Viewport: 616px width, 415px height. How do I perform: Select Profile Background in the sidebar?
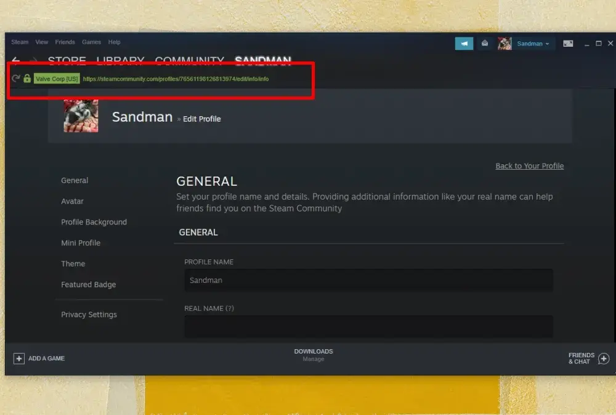point(94,222)
